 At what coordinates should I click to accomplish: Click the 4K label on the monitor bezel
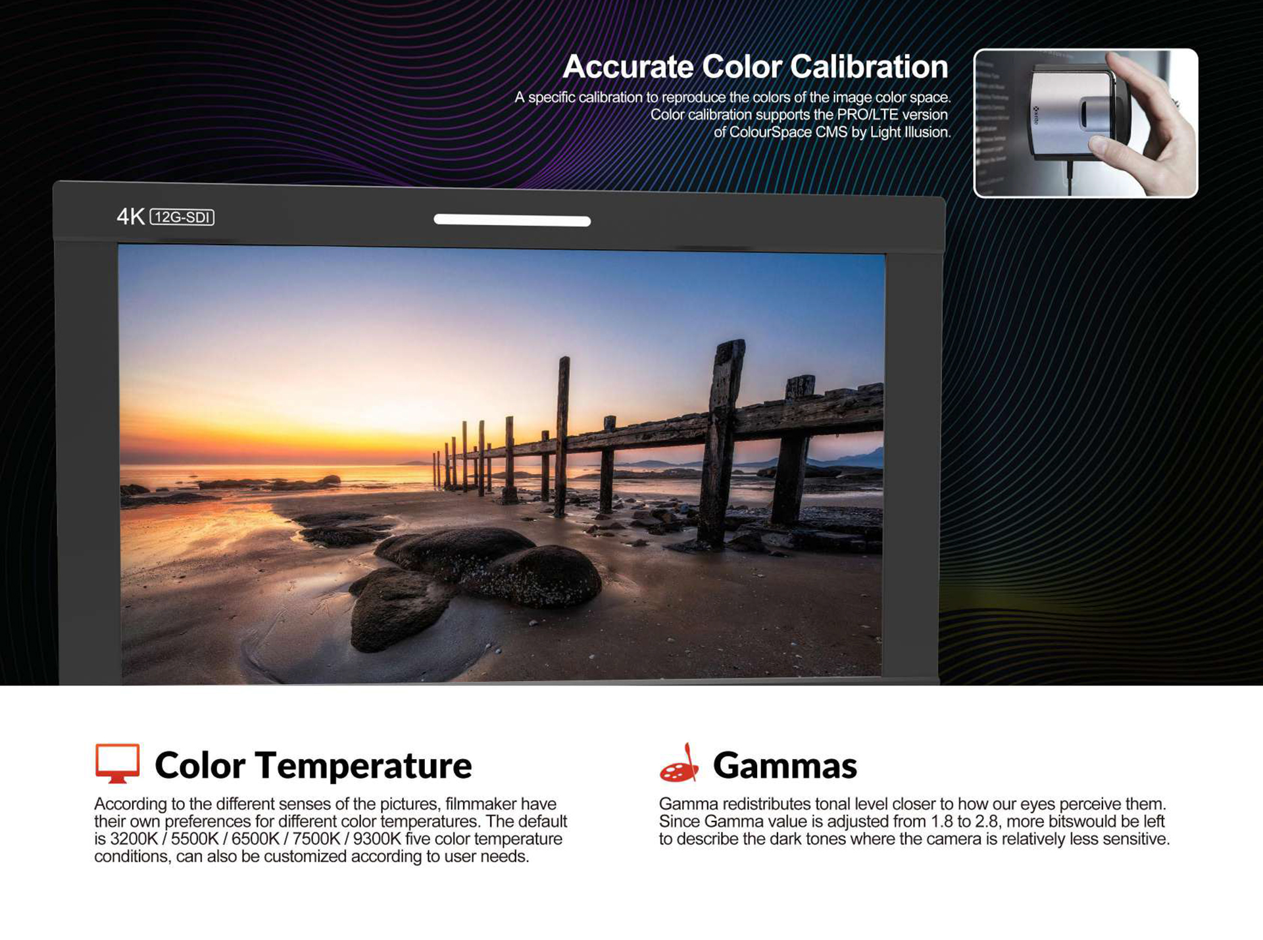point(130,216)
